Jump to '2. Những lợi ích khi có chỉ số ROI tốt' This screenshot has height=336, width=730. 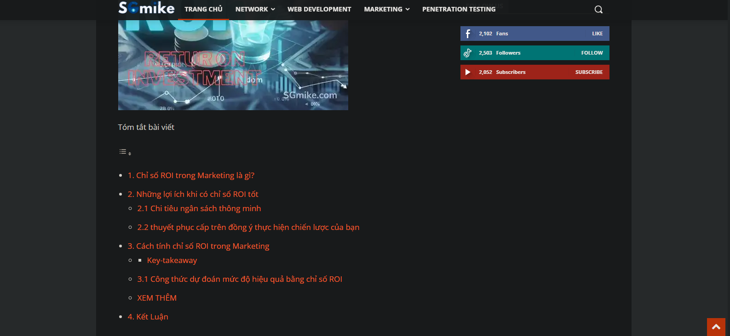click(x=193, y=194)
